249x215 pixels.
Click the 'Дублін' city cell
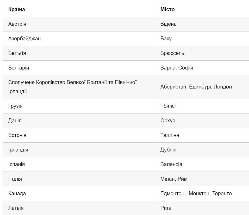[169, 150]
